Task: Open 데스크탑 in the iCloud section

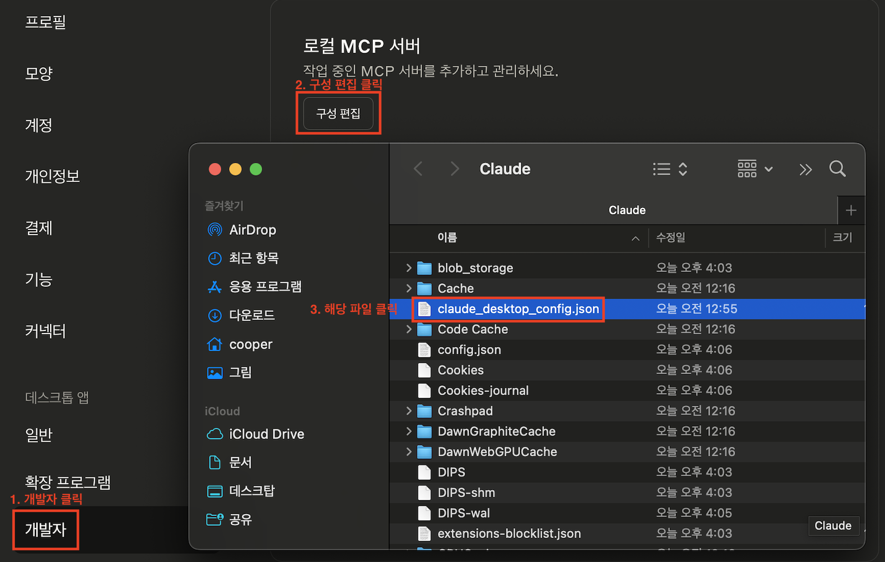Action: pos(241,491)
